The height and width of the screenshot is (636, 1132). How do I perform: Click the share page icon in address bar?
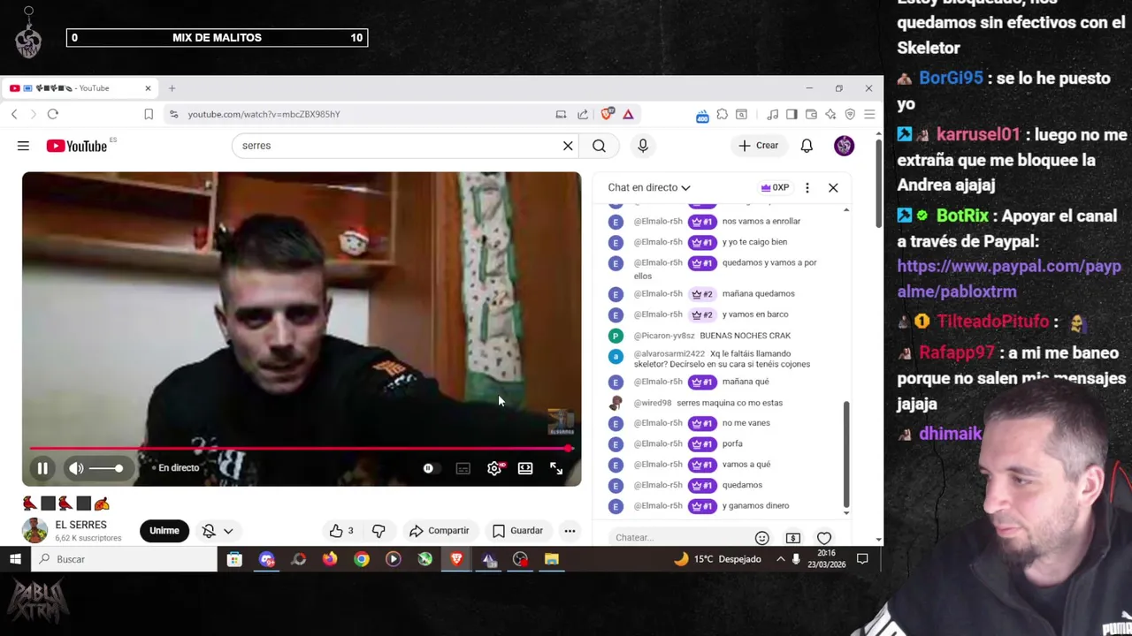point(583,114)
